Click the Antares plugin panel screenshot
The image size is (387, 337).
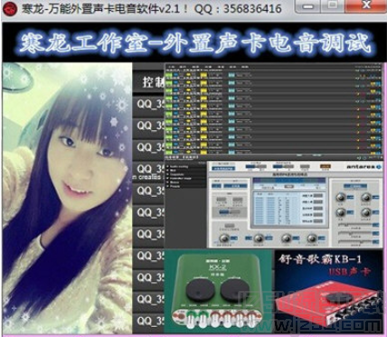click(x=296, y=205)
